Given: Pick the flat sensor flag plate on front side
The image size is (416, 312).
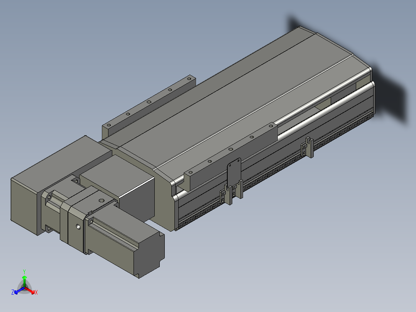Looking at the screenshot, I should [234, 172].
